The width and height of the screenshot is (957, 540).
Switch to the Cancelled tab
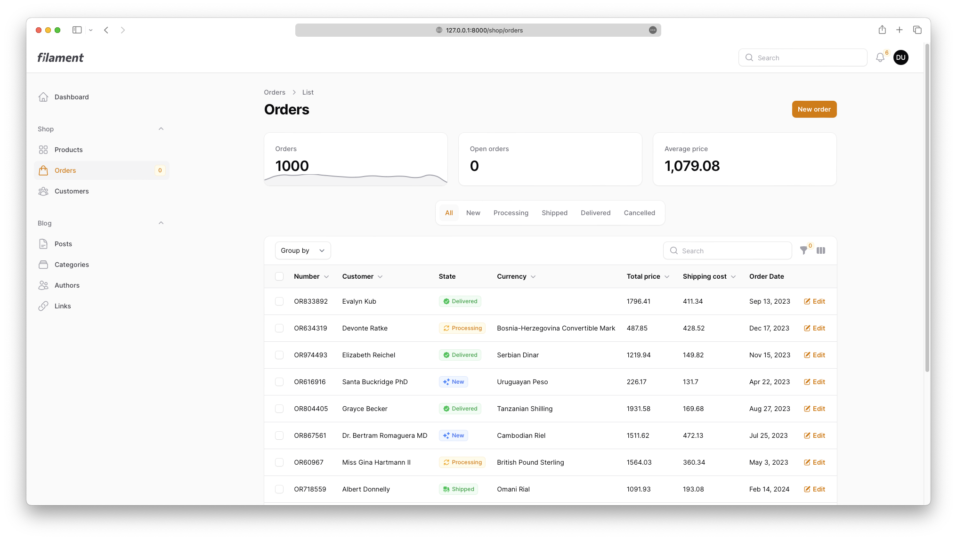click(639, 213)
